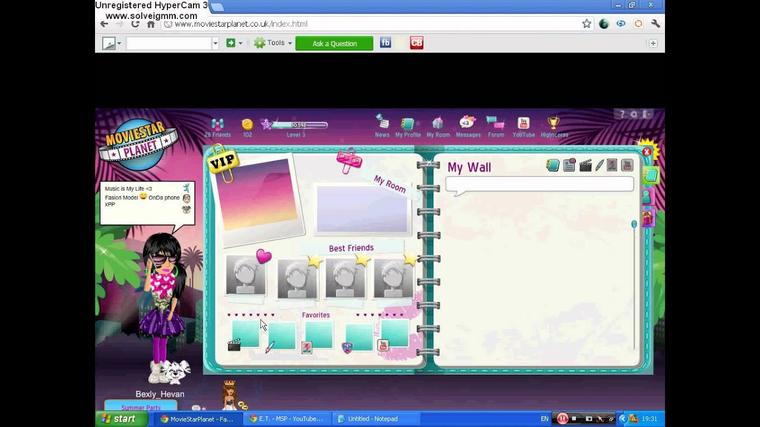Click the favorite YouTube video icon
760x427 pixels.
tap(383, 345)
